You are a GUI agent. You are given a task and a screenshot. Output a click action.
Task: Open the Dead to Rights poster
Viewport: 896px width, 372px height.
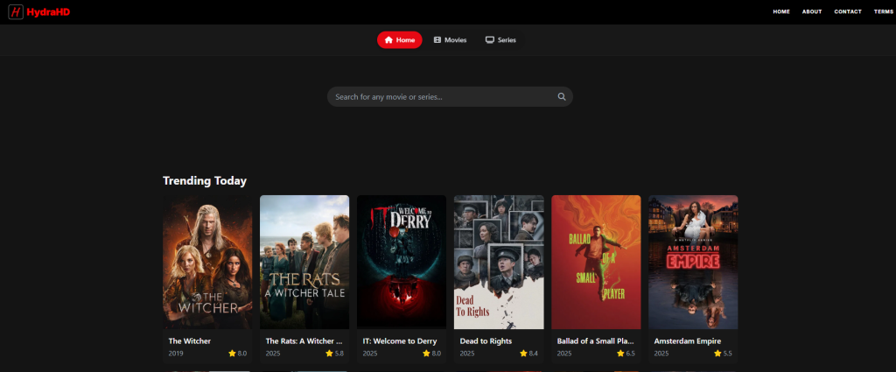[499, 263]
